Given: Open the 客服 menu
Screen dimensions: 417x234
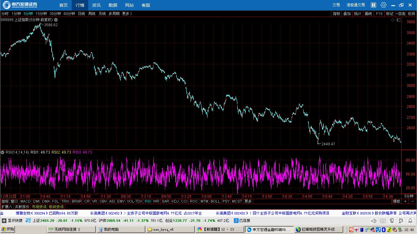Looking at the screenshot, I should click(x=146, y=5).
